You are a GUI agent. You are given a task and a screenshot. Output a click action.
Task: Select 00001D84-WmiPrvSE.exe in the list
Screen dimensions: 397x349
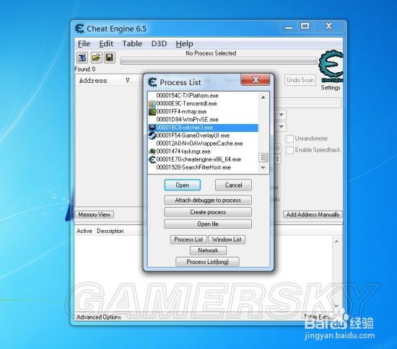(203, 120)
